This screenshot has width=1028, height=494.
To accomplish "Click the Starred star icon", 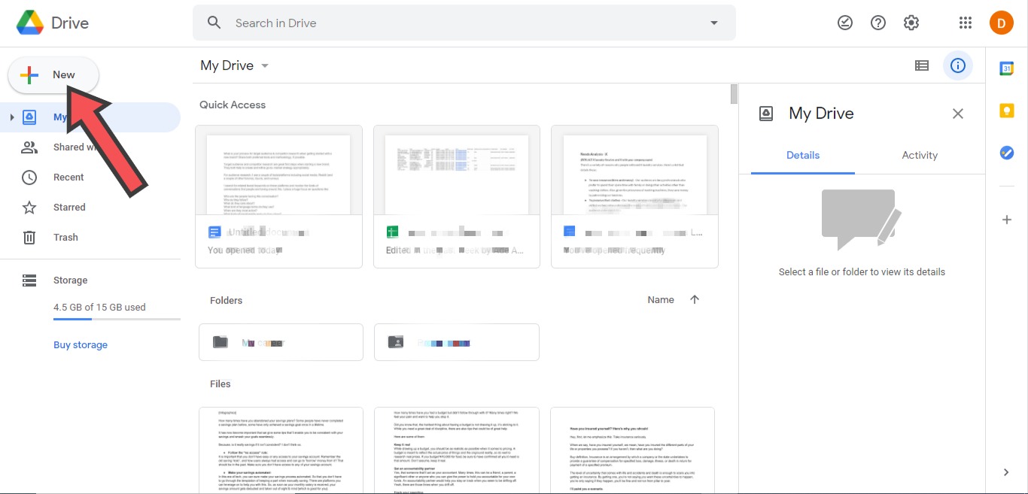I will [x=29, y=208].
